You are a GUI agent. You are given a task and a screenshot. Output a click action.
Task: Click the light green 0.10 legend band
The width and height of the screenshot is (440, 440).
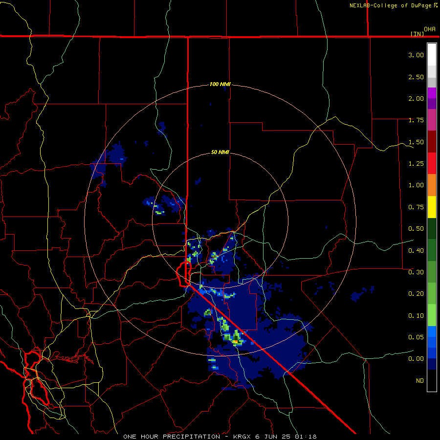click(432, 315)
